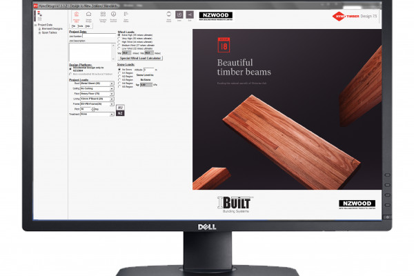Open the Simple Design house icon
This screenshot has width=414, height=276.
[89, 17]
